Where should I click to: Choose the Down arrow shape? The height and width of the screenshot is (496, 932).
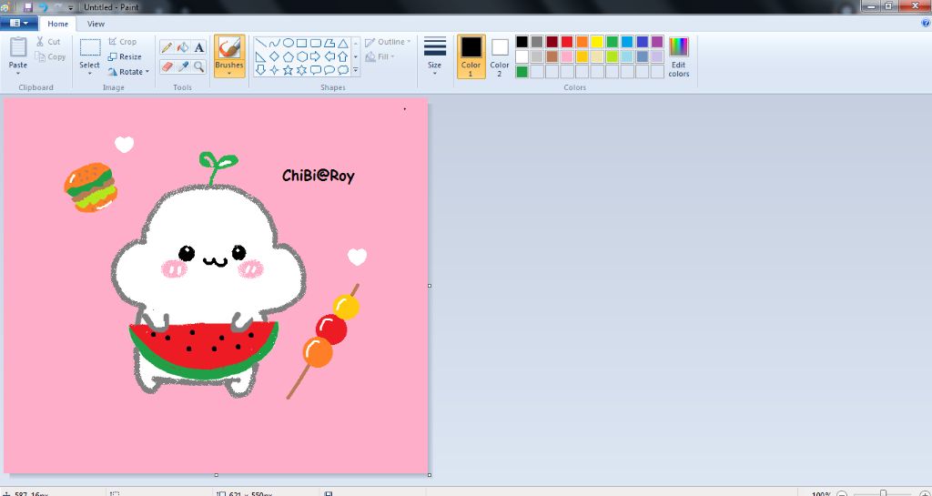coord(260,70)
